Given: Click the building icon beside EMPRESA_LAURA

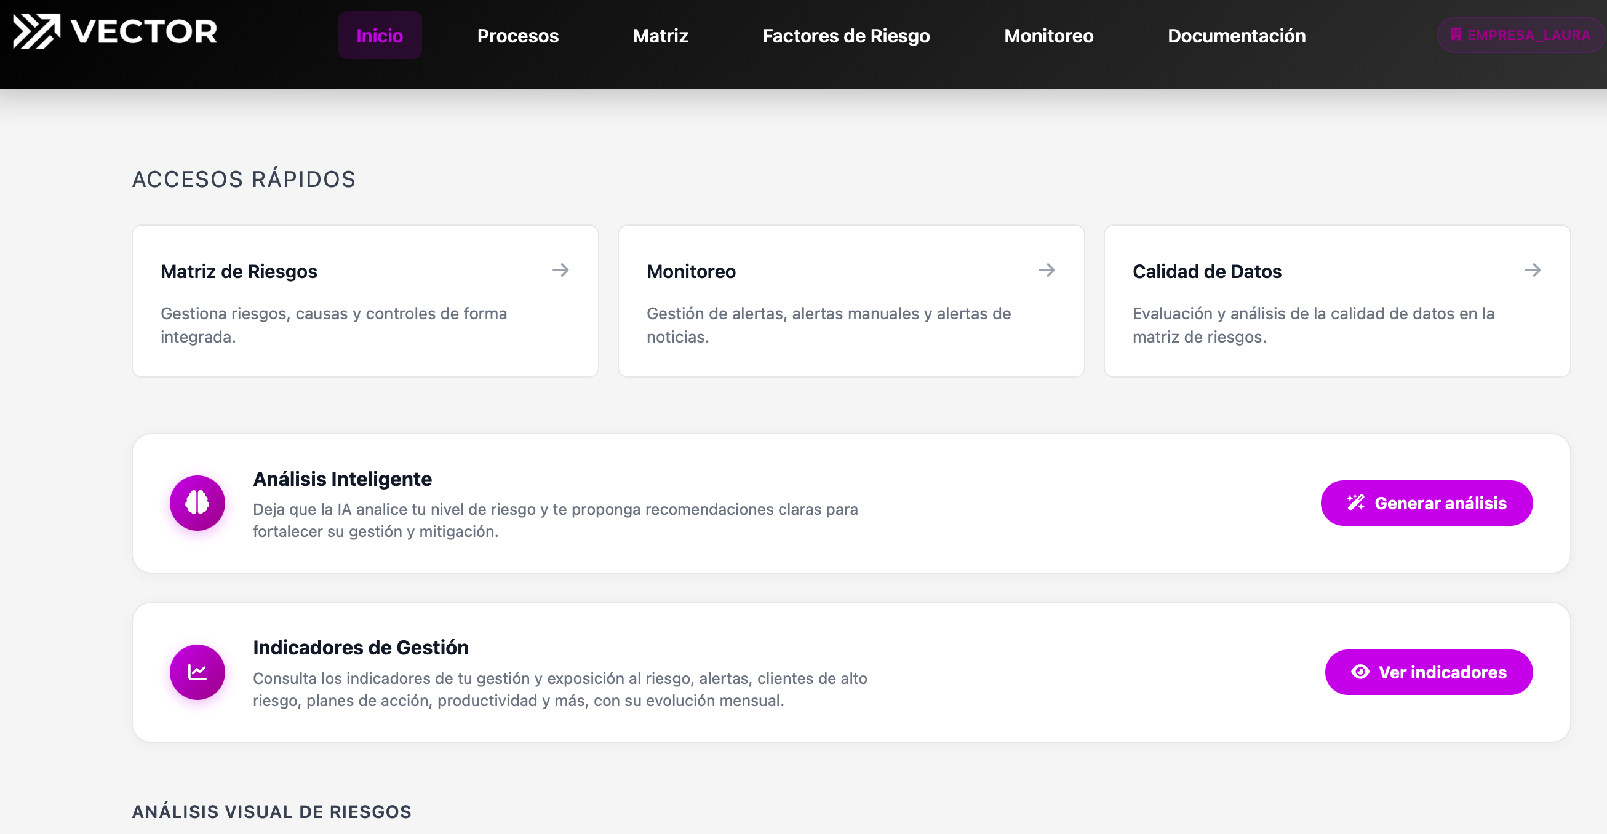Looking at the screenshot, I should pos(1456,34).
